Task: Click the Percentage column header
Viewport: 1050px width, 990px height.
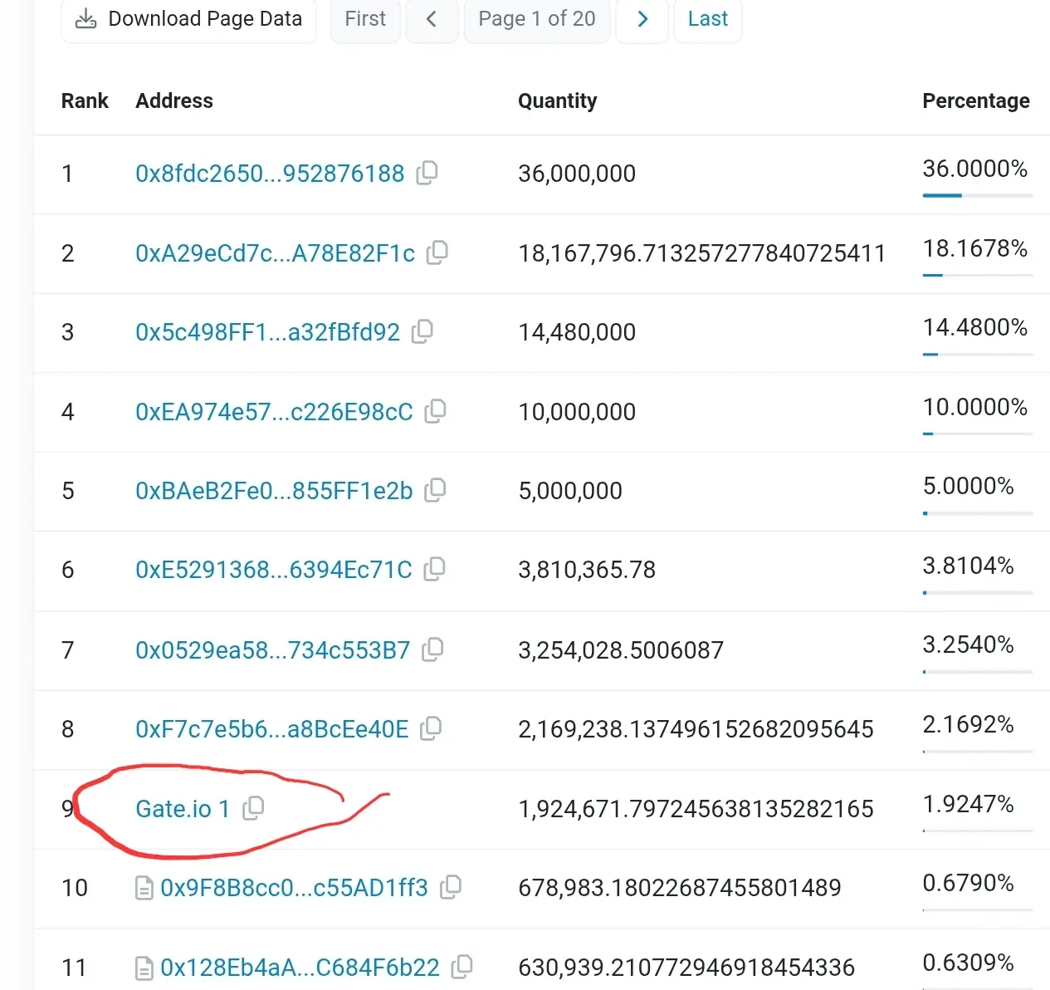Action: pyautogui.click(x=976, y=101)
